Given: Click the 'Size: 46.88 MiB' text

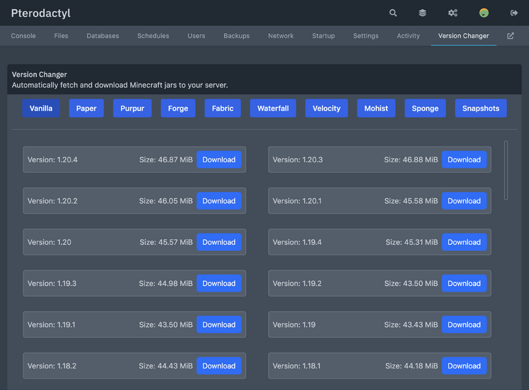Looking at the screenshot, I should [411, 159].
